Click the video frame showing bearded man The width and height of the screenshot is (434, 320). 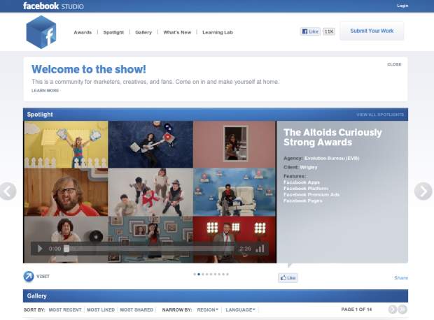[x=66, y=192]
